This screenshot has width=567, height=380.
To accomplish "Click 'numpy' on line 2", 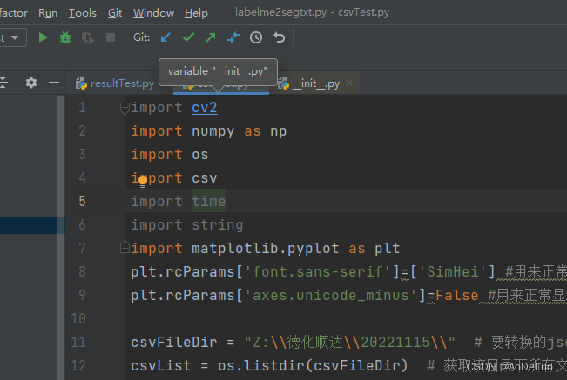I will tap(213, 131).
